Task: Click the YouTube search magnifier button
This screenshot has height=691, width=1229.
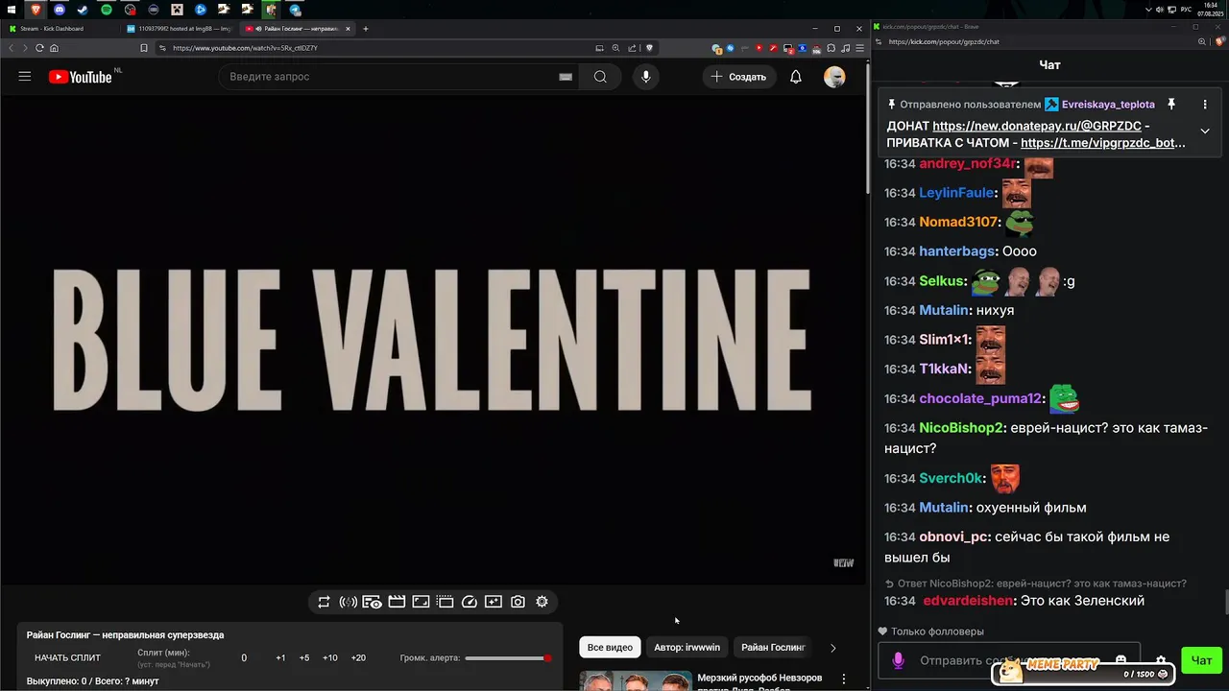Action: [x=600, y=77]
